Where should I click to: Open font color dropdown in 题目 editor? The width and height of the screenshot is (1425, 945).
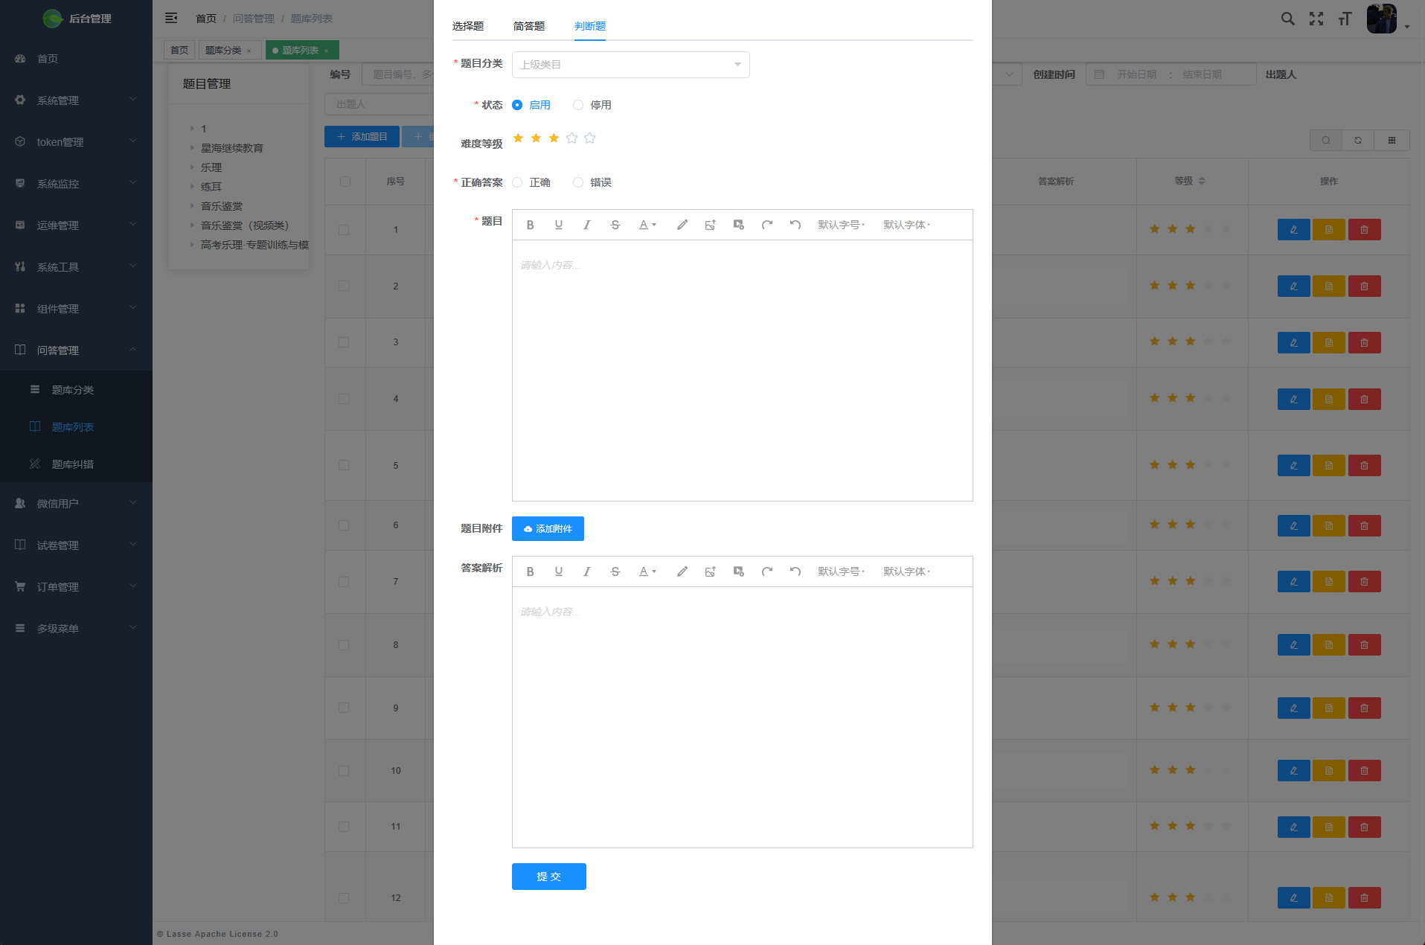pyautogui.click(x=647, y=225)
